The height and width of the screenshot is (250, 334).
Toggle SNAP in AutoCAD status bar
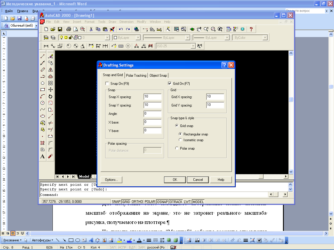(116, 201)
